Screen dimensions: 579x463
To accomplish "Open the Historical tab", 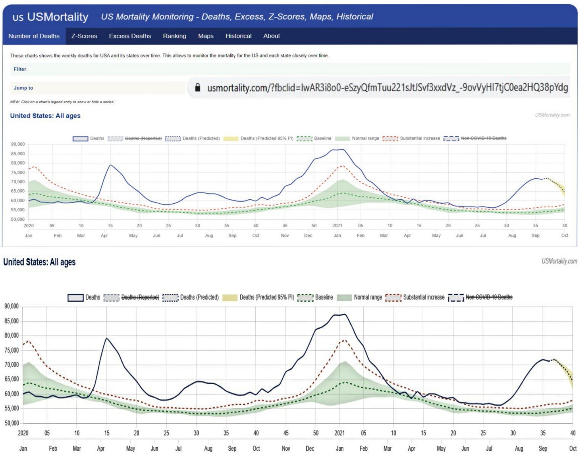I will tap(238, 36).
